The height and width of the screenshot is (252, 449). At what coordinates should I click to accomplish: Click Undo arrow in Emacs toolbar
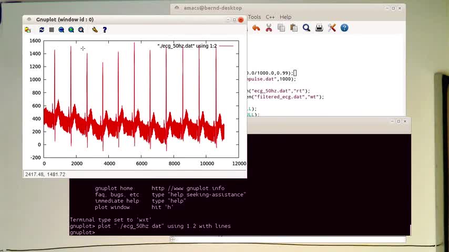pyautogui.click(x=256, y=28)
